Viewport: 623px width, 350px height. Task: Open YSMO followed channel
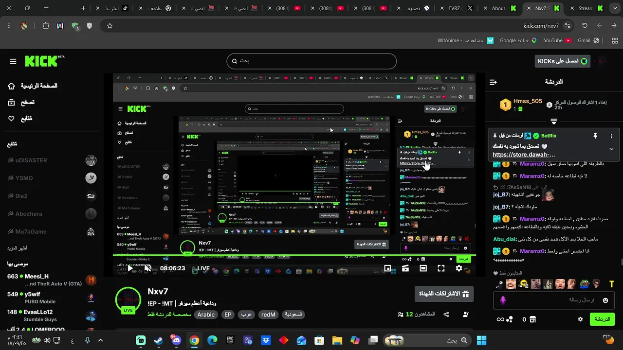[x=52, y=178]
